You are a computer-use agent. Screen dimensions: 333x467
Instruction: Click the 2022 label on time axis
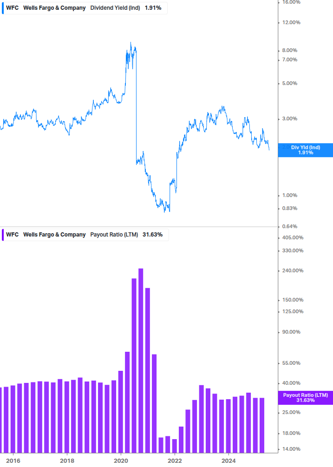click(175, 461)
